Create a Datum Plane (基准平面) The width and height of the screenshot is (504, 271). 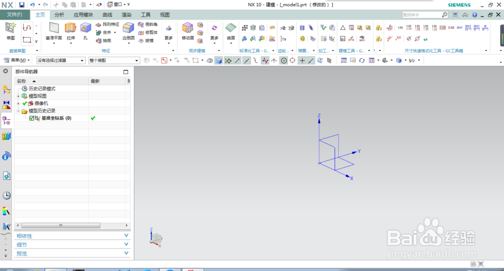(x=54, y=32)
